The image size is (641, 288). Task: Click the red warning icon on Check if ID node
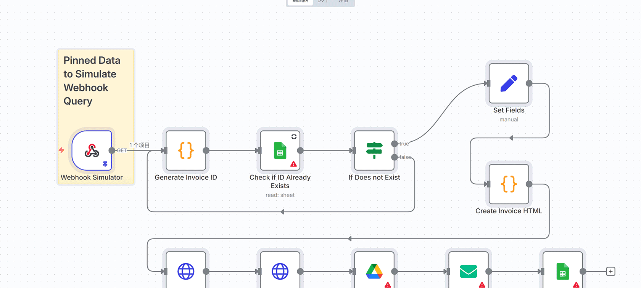(x=293, y=164)
